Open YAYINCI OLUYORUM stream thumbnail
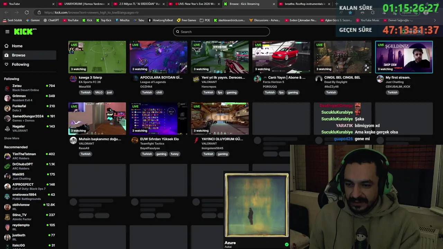Screen dimensions: 443x249 220,118
